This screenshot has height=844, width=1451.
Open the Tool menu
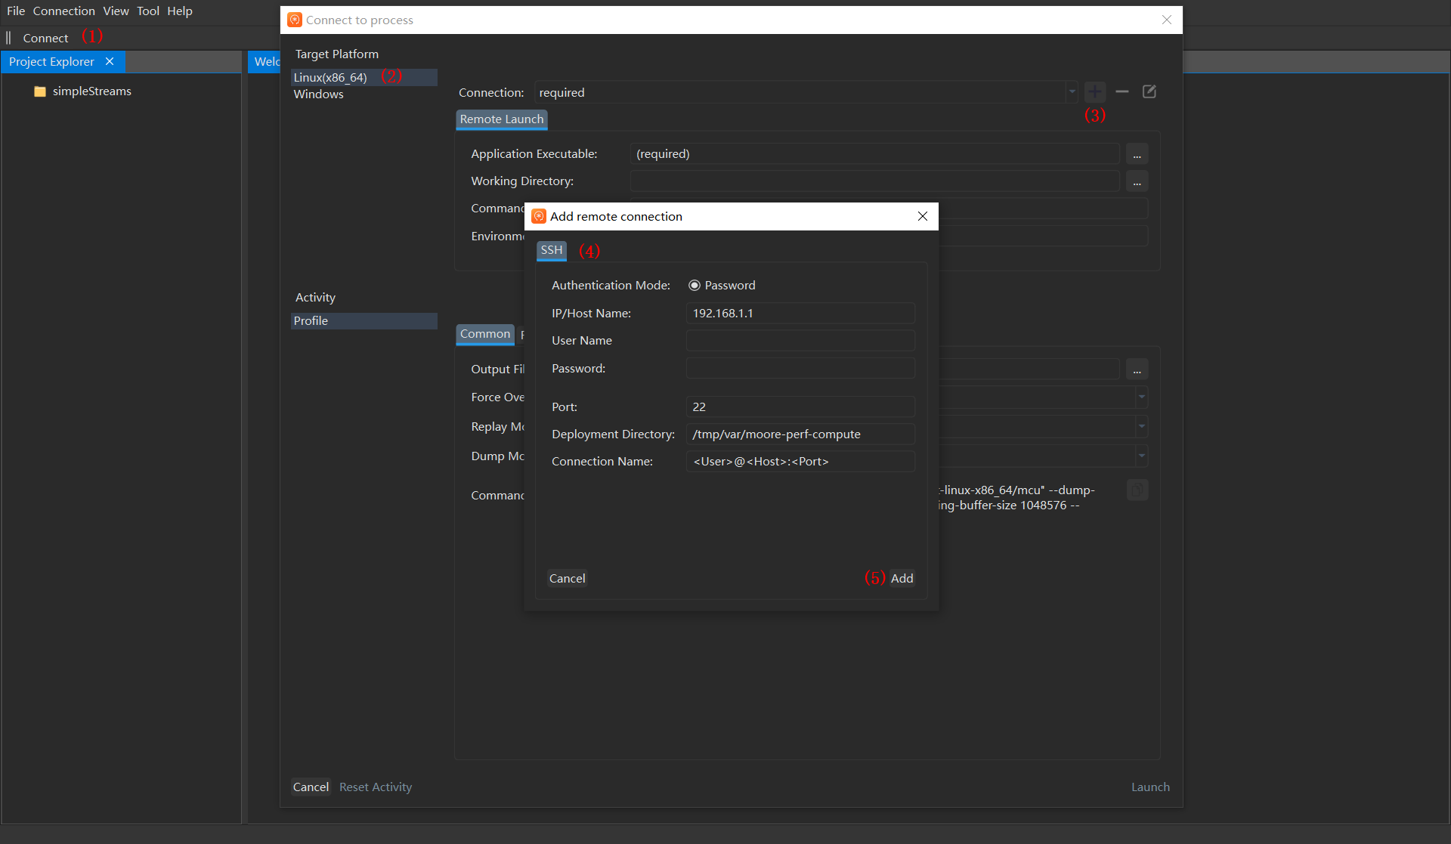147,11
